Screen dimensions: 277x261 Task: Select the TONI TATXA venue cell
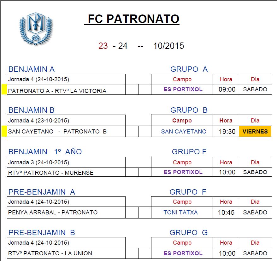tap(180, 213)
